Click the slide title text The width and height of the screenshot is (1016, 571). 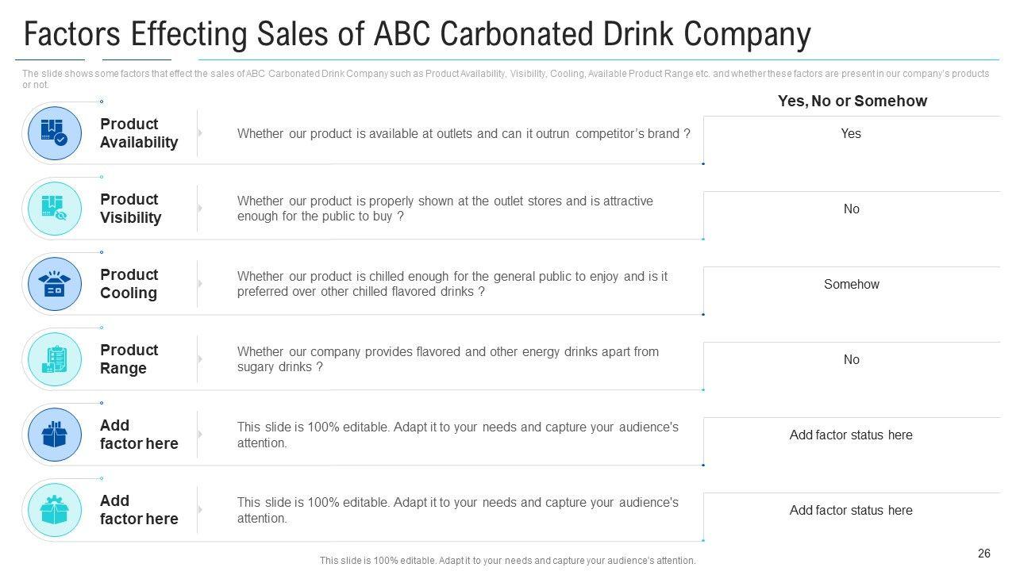[x=418, y=35]
